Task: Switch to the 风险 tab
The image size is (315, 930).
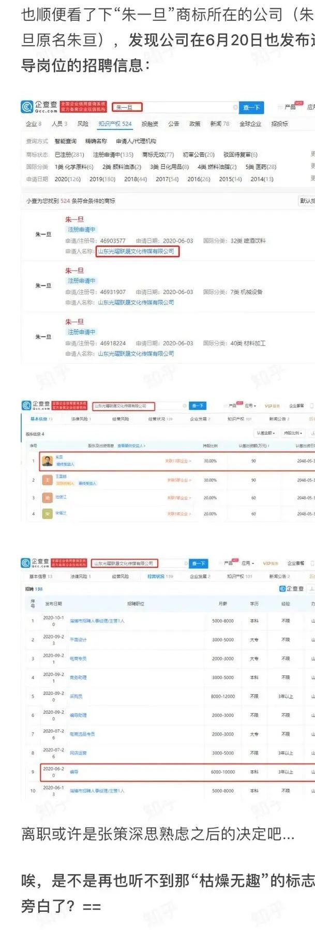Action: pyautogui.click(x=83, y=124)
